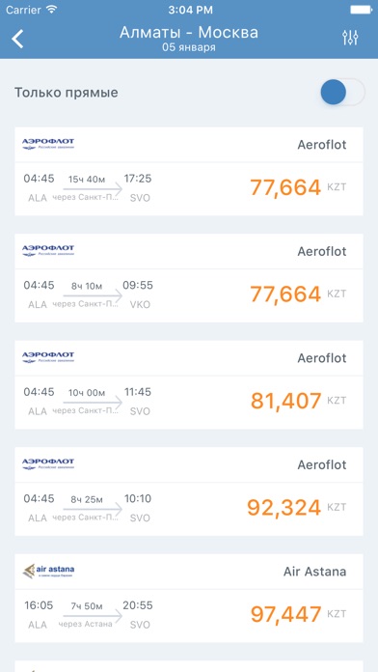Tap the Air Astana logo
The width and height of the screenshot is (378, 672).
(48, 571)
